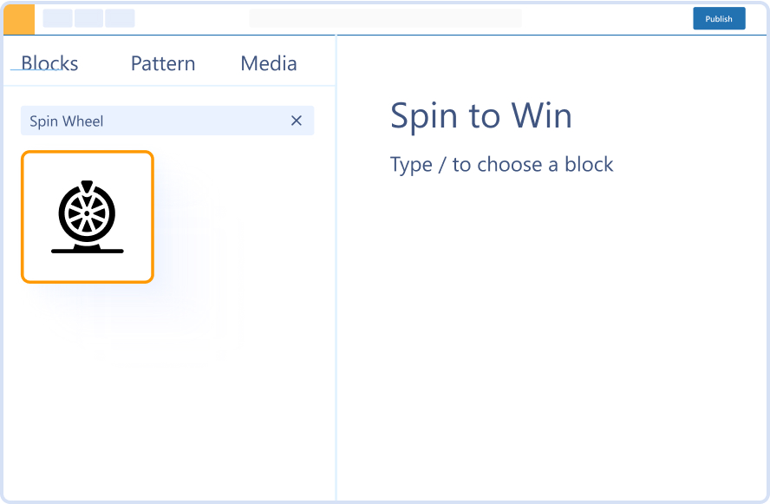Dismiss the search term via the clear button
The height and width of the screenshot is (504, 770).
click(297, 121)
